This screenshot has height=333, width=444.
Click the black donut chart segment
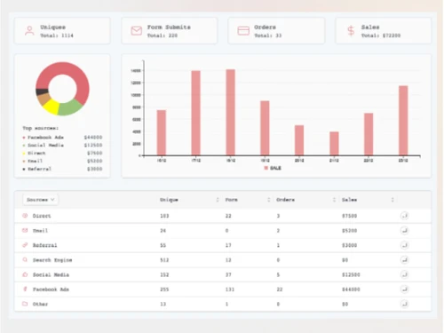point(42,91)
